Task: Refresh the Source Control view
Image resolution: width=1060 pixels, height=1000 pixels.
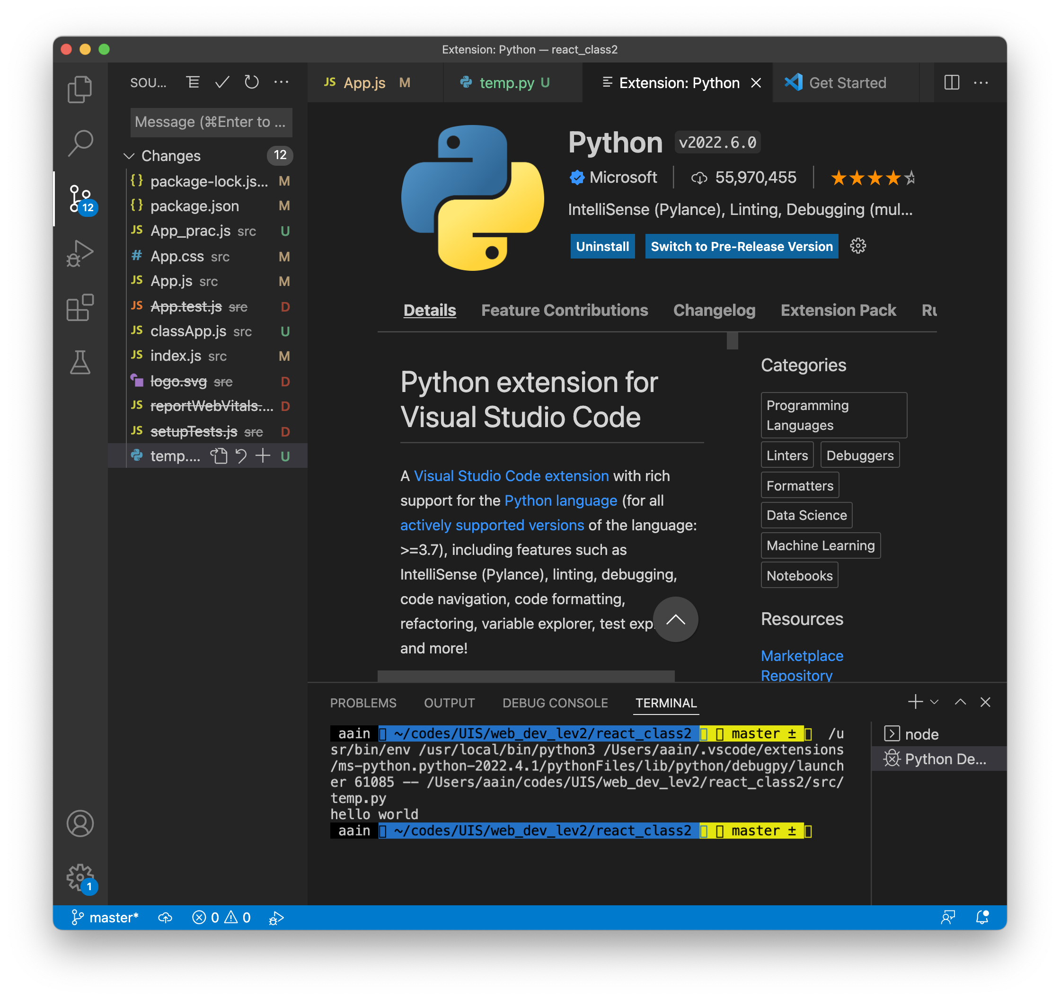Action: [251, 83]
